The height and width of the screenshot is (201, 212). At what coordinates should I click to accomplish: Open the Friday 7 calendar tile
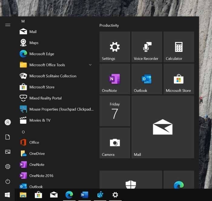115,111
